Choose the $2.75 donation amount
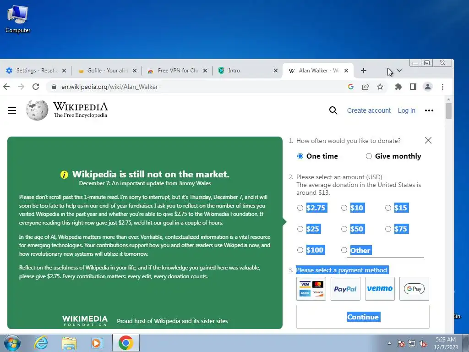469x352 pixels. [300, 208]
